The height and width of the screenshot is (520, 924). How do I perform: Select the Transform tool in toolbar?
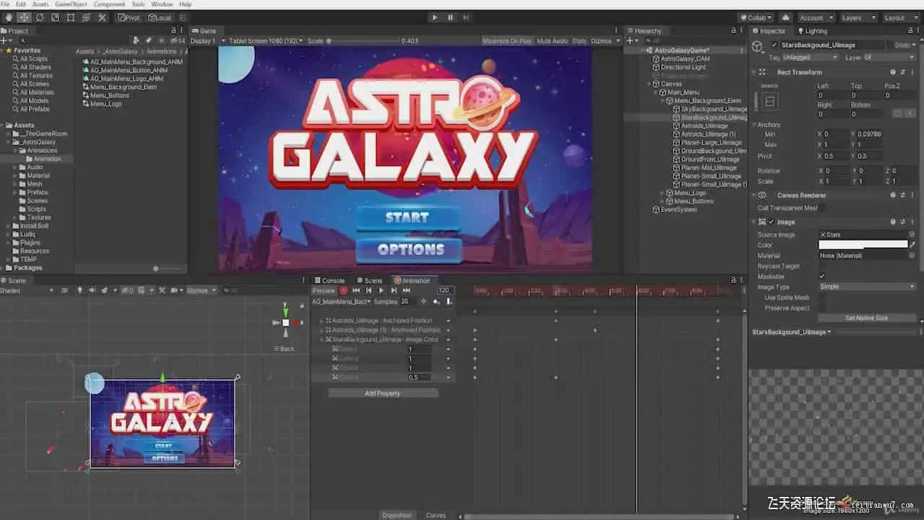click(86, 17)
